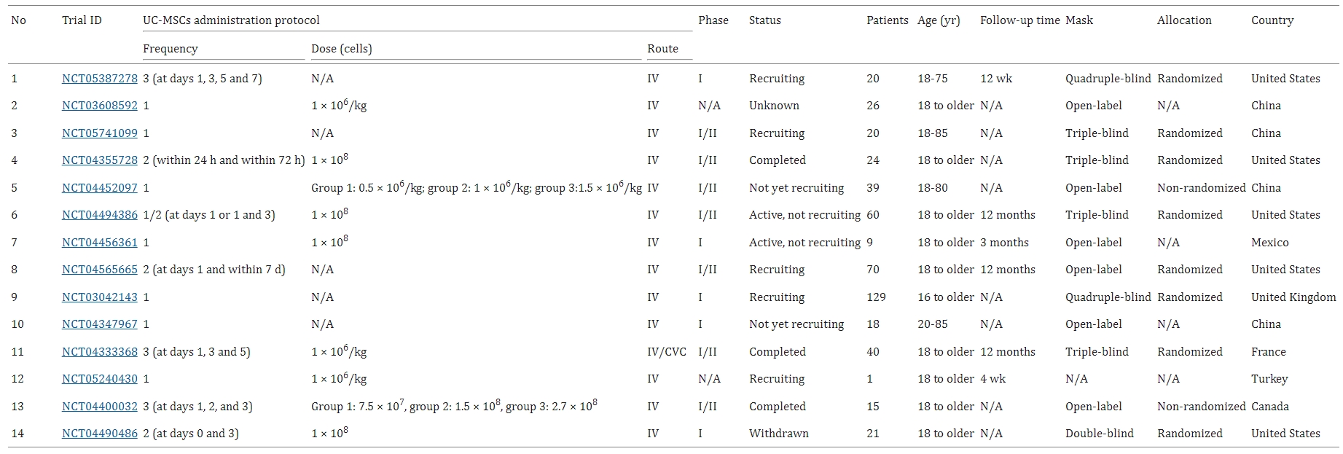1343x454 pixels.
Task: Click the NCT05240430 link
Action: [99, 379]
